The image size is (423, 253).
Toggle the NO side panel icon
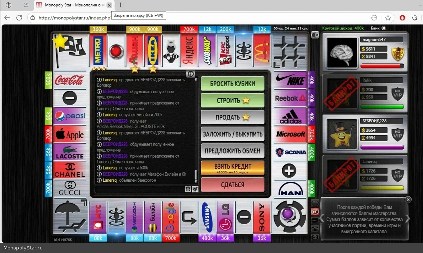click(x=315, y=237)
